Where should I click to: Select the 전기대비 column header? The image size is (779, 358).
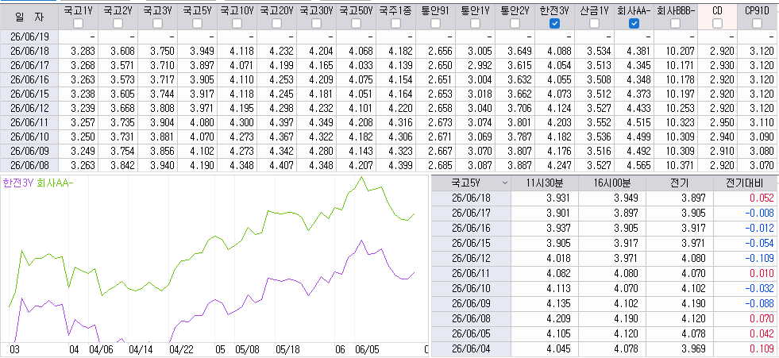[x=746, y=183]
